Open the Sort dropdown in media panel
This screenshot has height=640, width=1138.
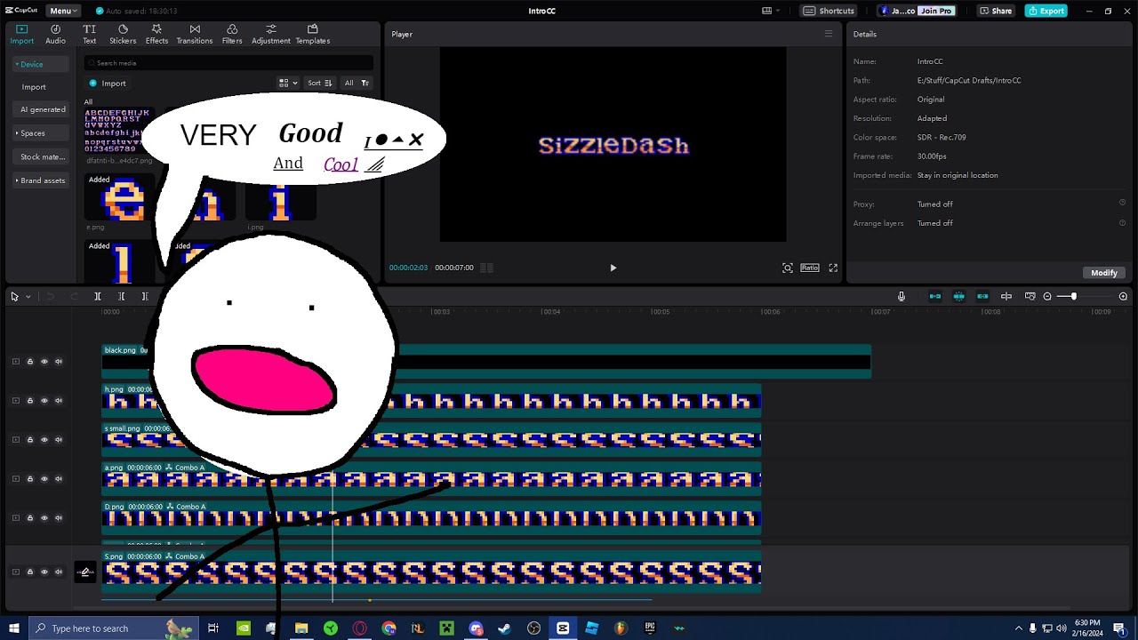tap(319, 83)
